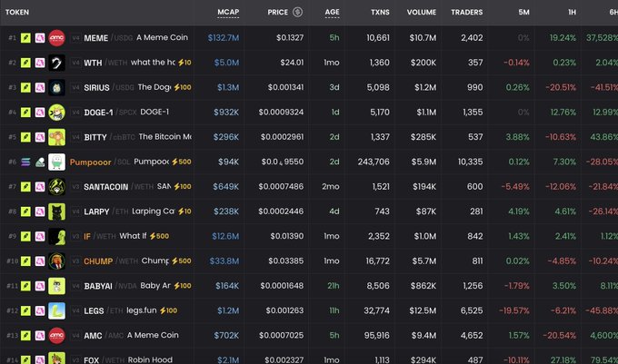This screenshot has height=364, width=618.
Task: Click the pink DEX icon in SIRIUS row
Action: click(x=40, y=87)
